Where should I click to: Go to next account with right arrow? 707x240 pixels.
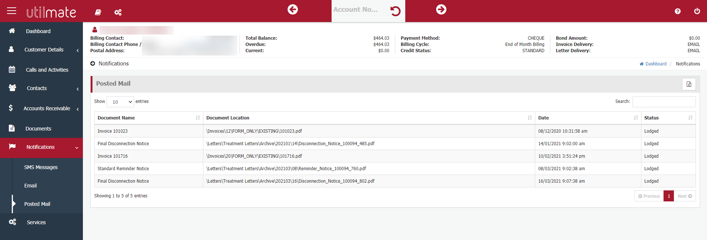click(441, 10)
